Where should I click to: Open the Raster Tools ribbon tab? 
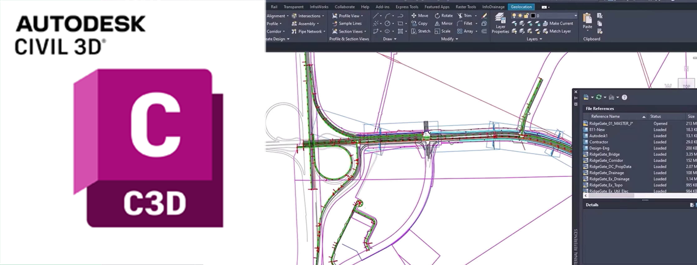(466, 7)
